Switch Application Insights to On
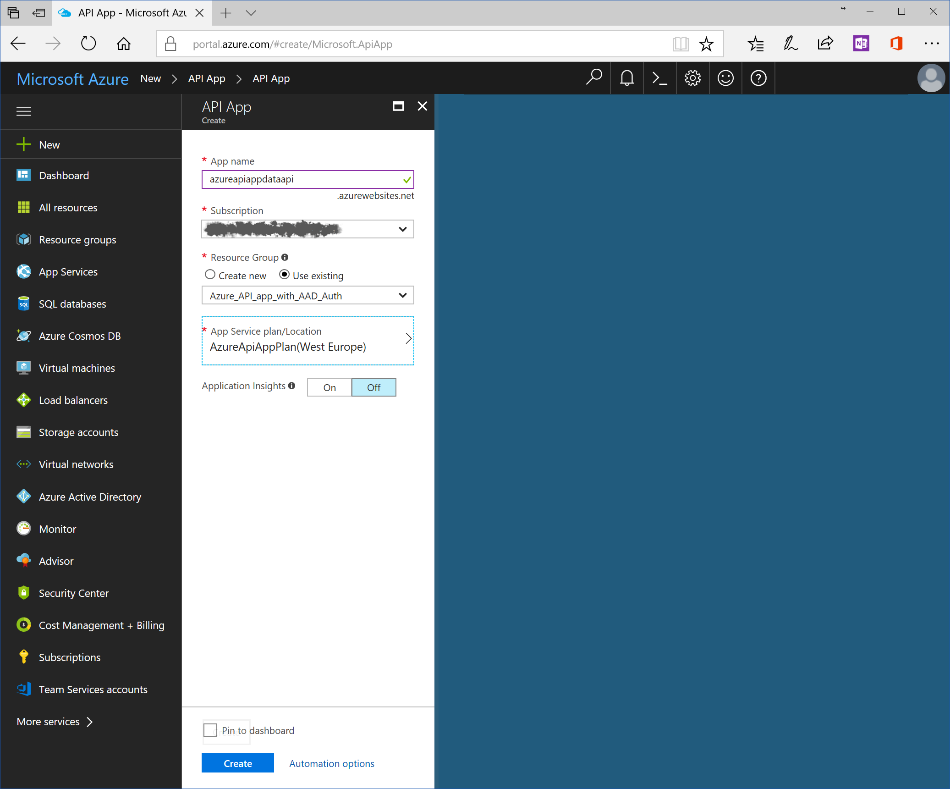 coord(329,387)
